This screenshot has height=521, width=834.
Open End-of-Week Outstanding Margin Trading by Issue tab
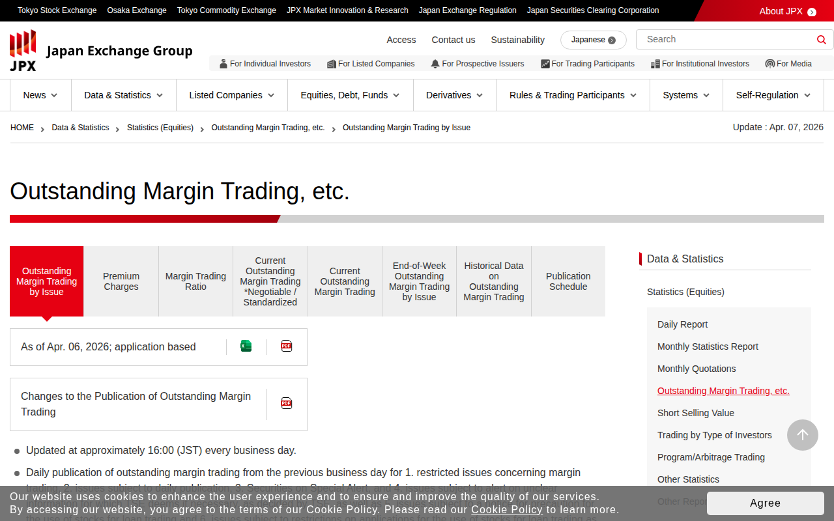(x=420, y=281)
